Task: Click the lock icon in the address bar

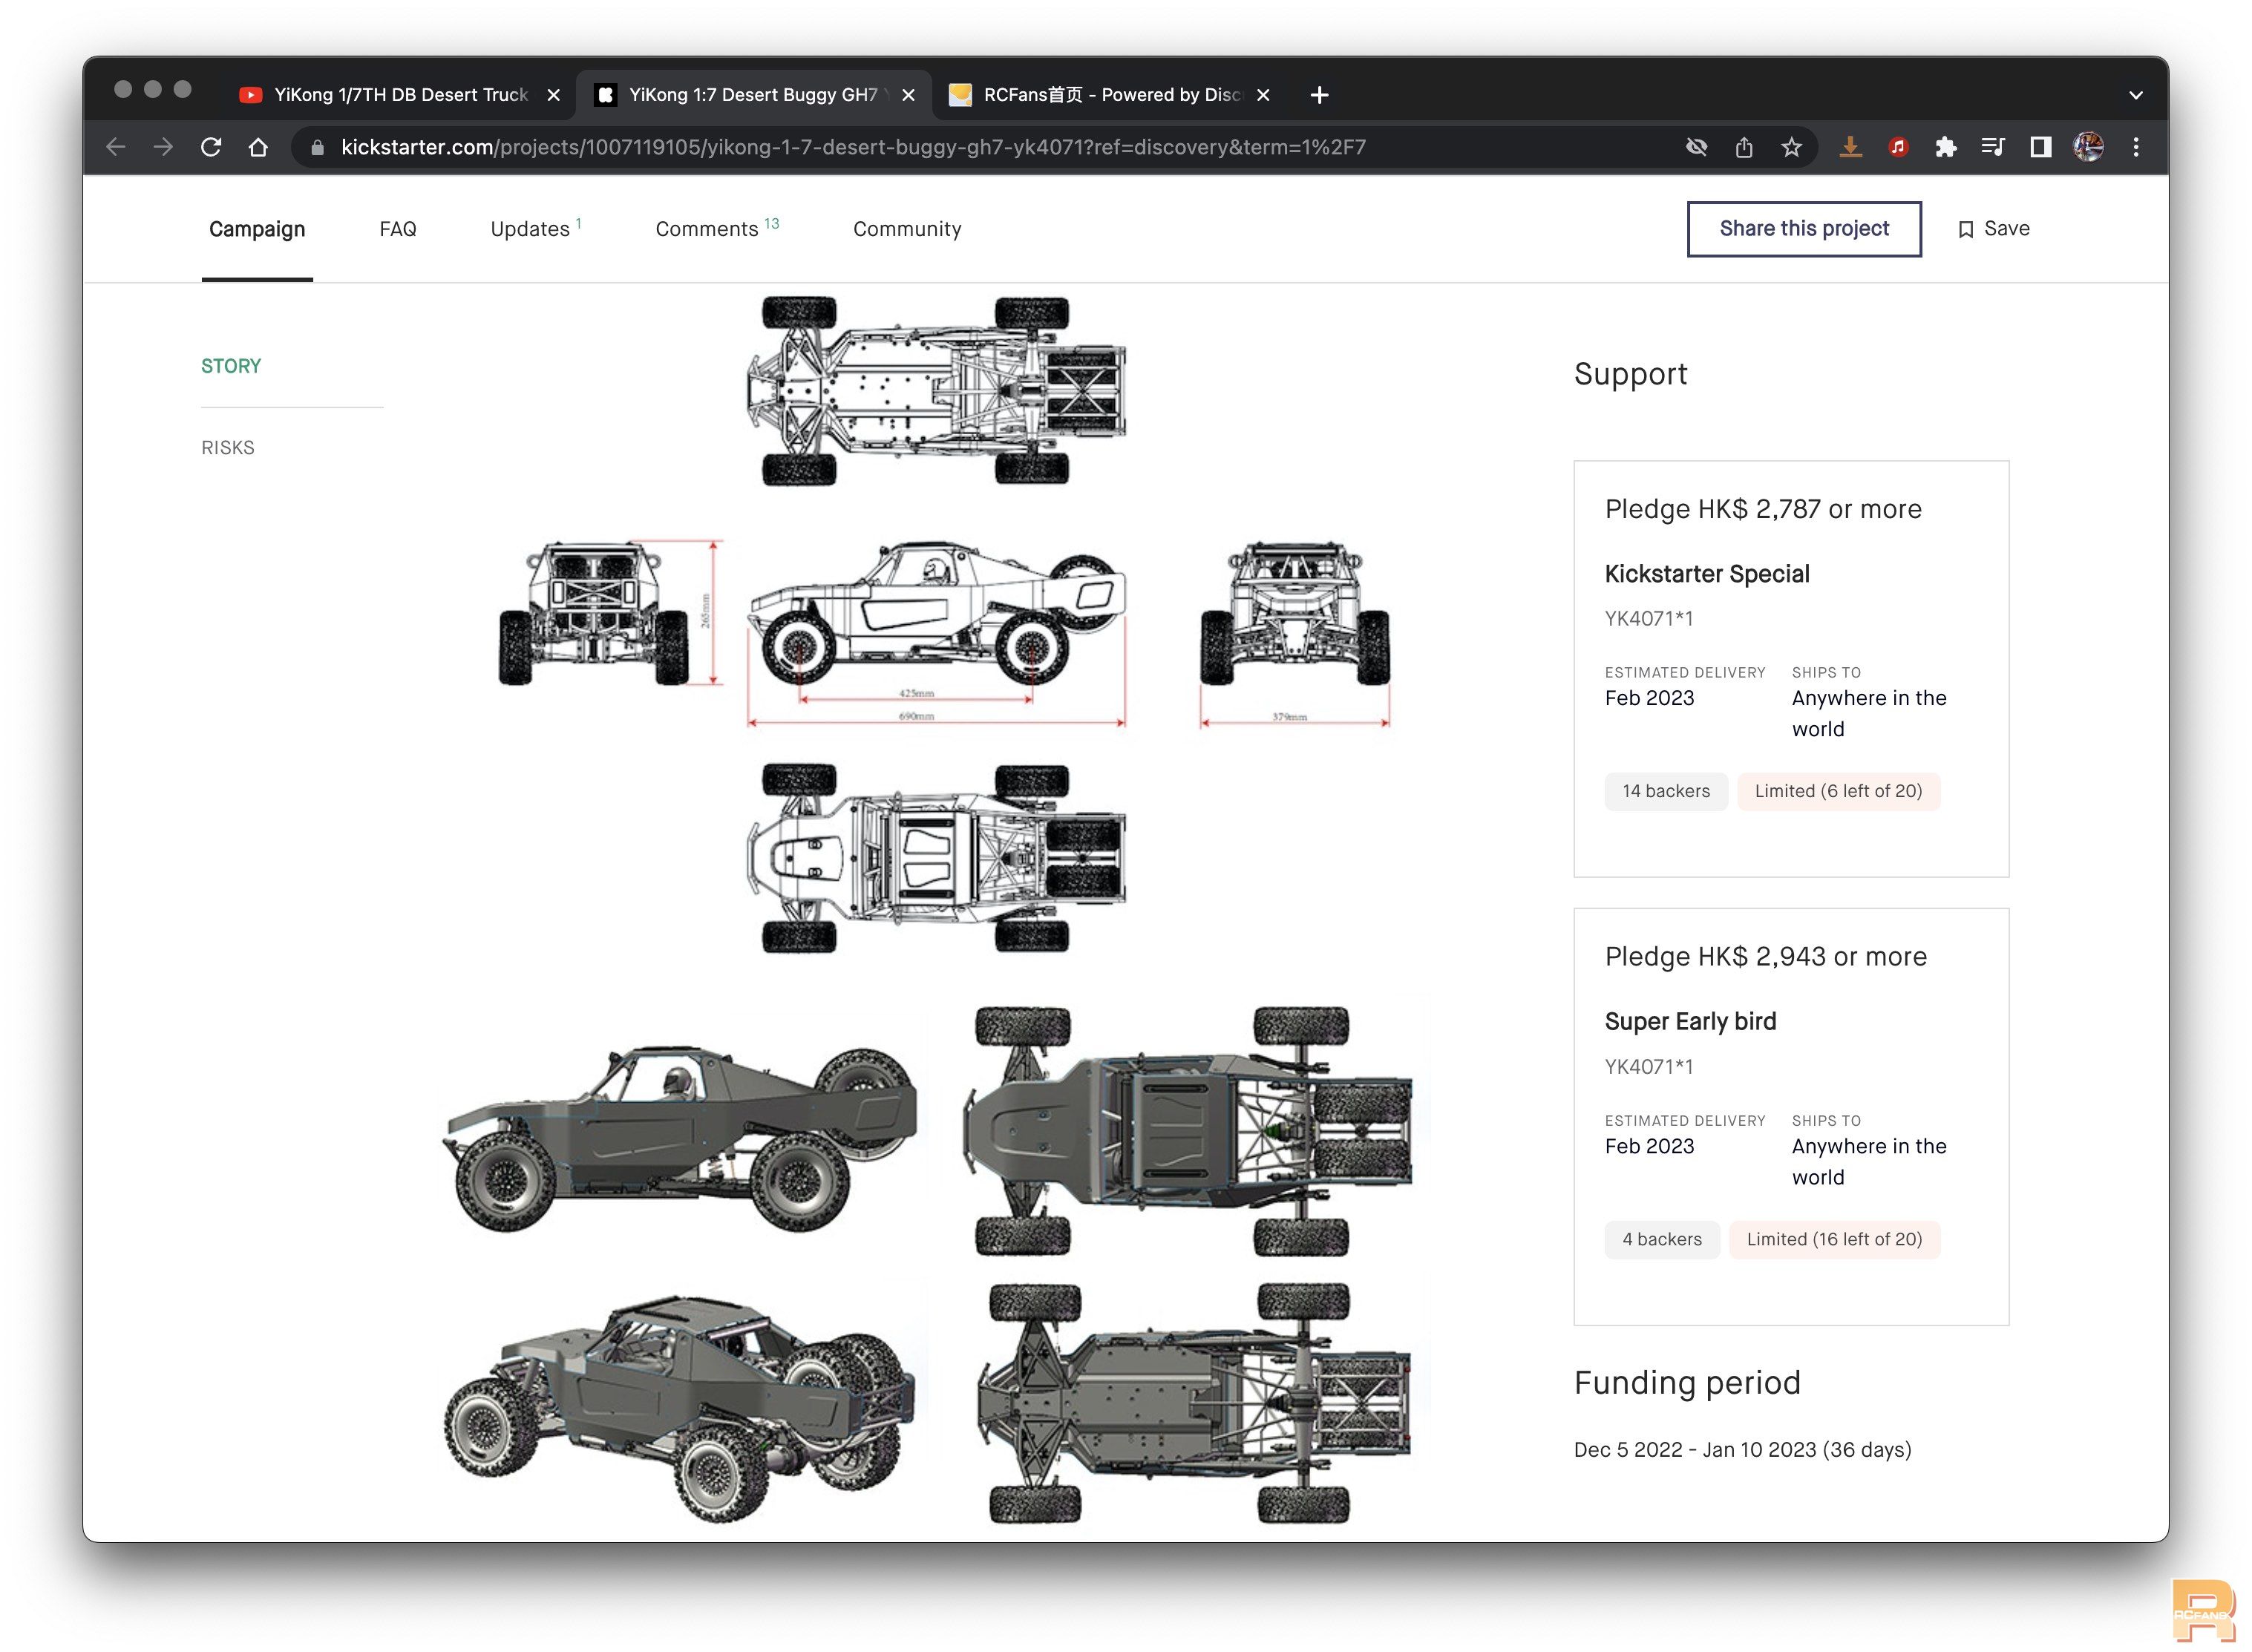Action: click(x=318, y=148)
